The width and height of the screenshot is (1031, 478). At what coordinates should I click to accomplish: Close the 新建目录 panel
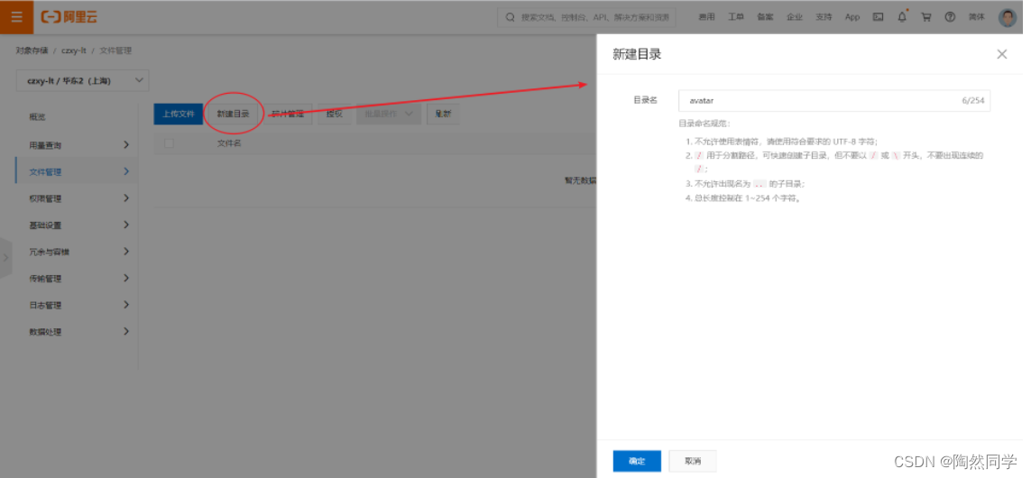point(1001,54)
